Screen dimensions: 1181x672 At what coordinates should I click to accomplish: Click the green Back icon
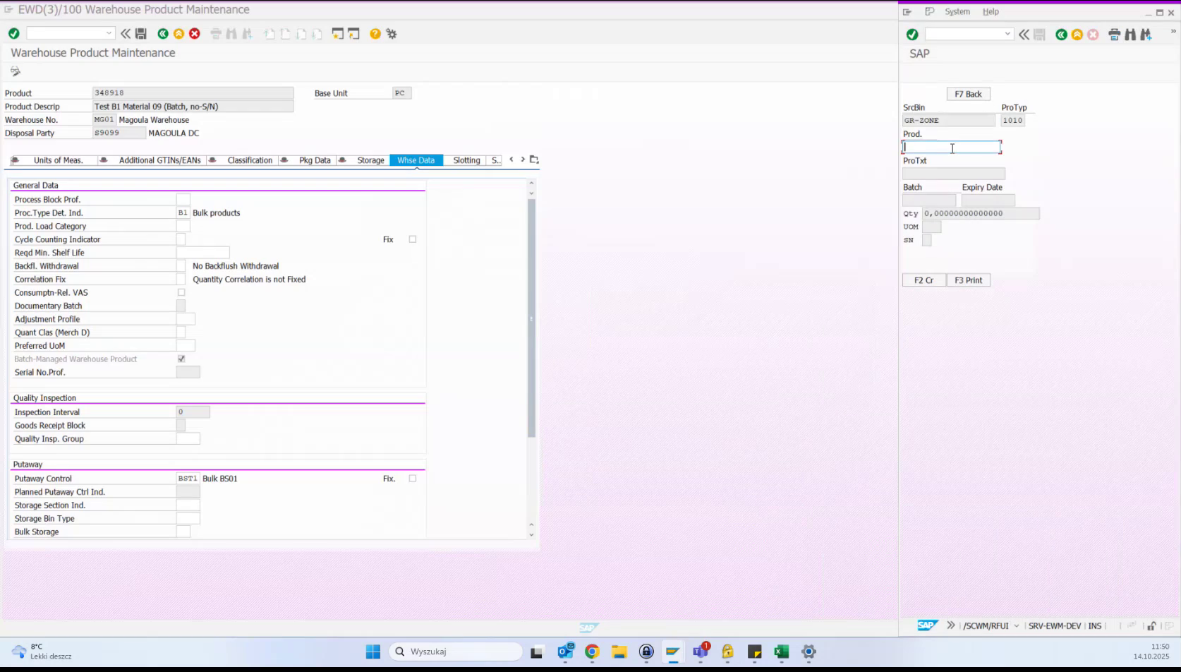click(x=162, y=33)
